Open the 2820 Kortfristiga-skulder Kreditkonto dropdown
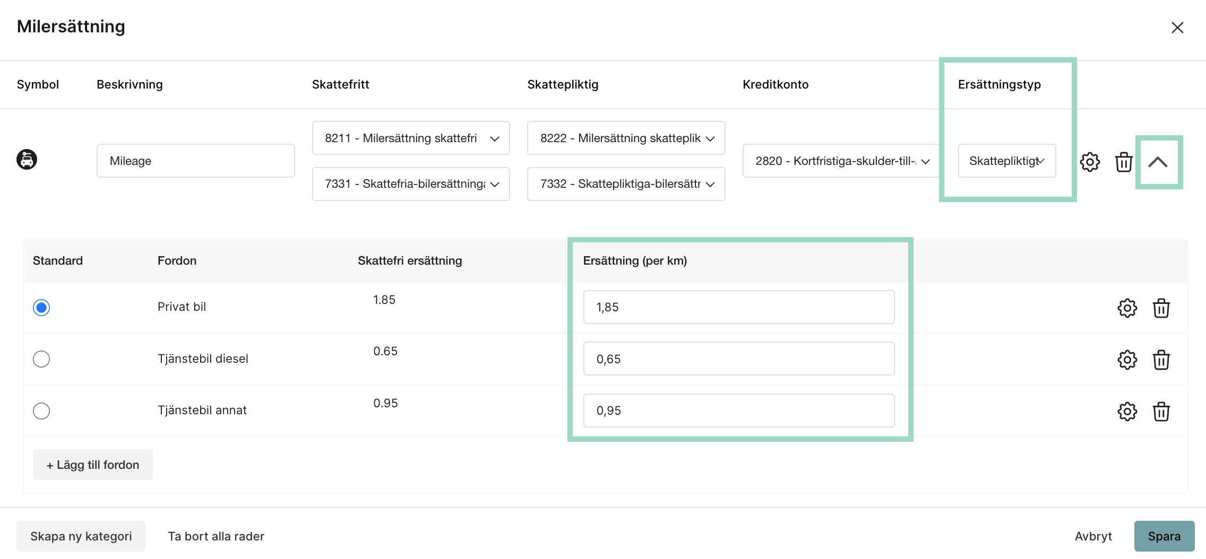Image resolution: width=1206 pixels, height=559 pixels. pos(841,161)
